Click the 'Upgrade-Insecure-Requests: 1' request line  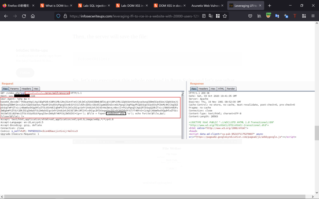[20, 134]
